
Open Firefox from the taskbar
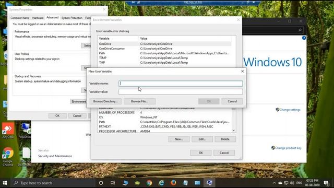pos(173,183)
